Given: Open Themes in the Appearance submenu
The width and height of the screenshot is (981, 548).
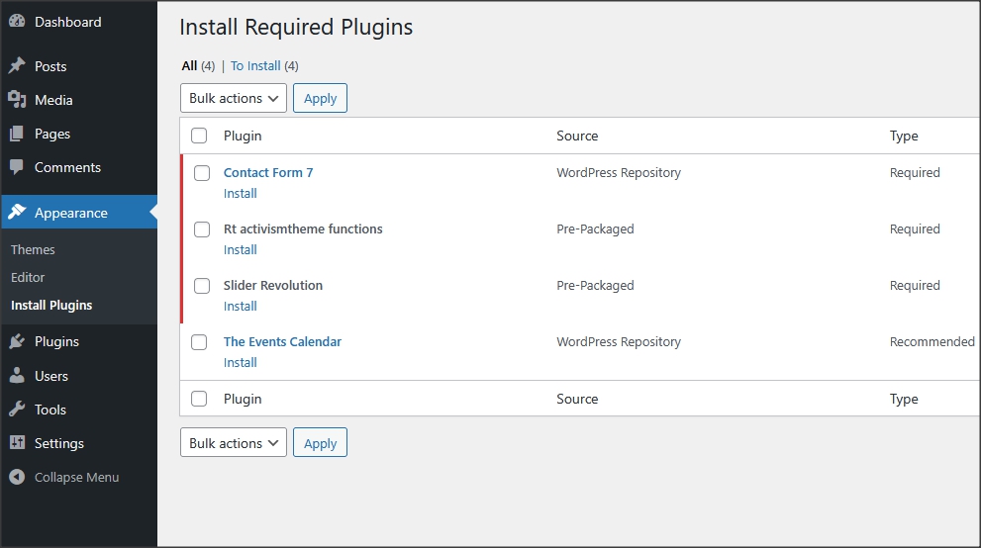Looking at the screenshot, I should pos(33,249).
